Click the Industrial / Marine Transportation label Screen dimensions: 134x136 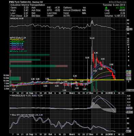click(28, 5)
